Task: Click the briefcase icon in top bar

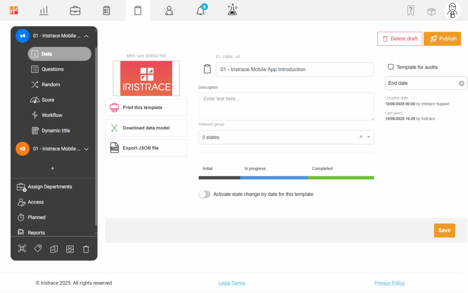Action: click(x=75, y=11)
